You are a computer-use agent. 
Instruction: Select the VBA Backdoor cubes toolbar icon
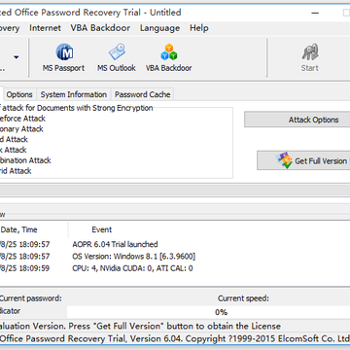coord(169,52)
